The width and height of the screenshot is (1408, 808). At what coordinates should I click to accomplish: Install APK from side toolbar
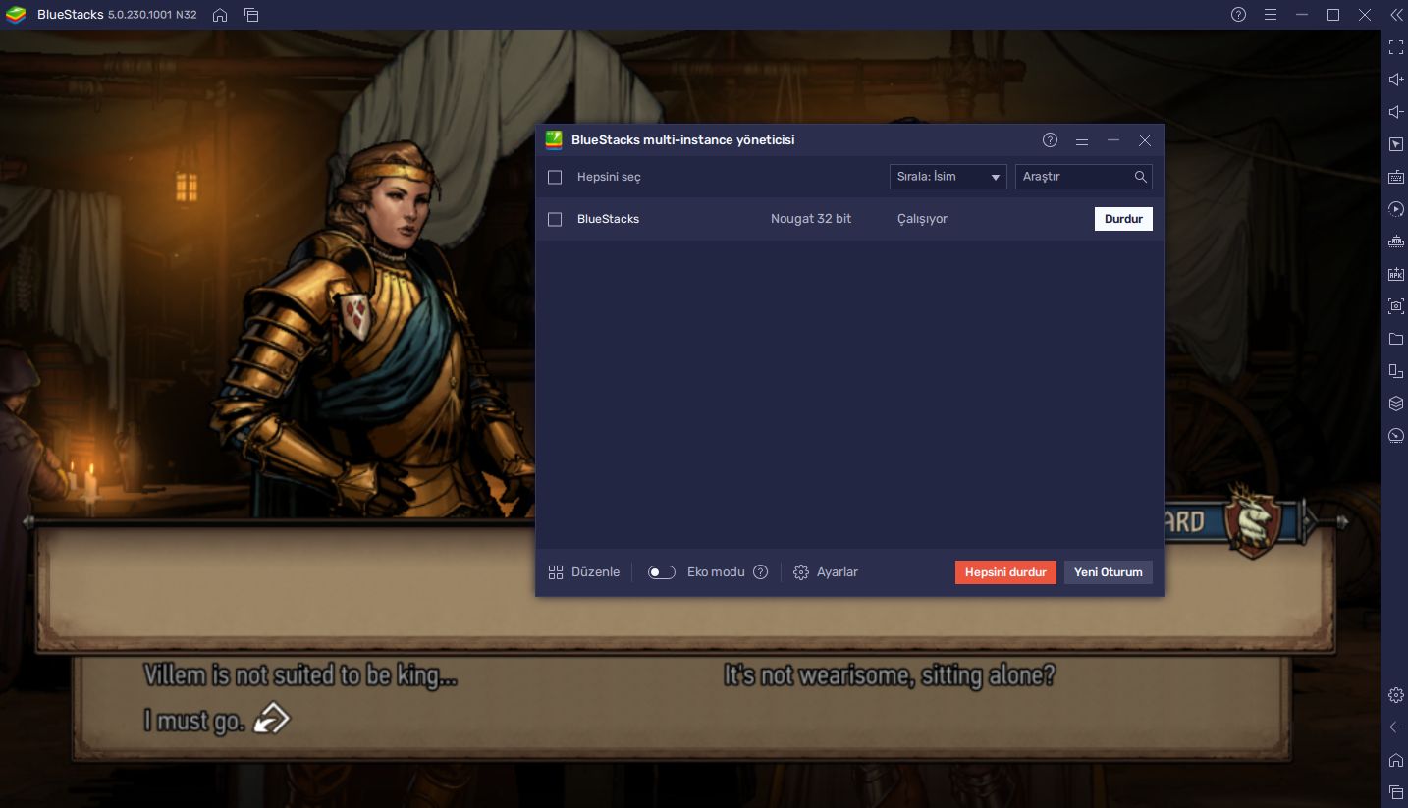(x=1396, y=274)
